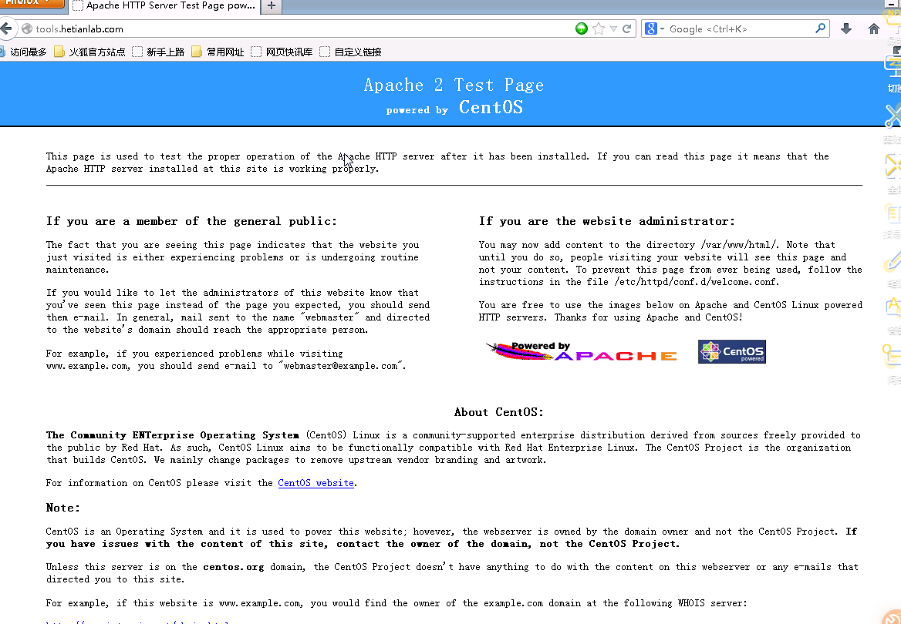Open the address bar history dropdown arrow

[614, 29]
